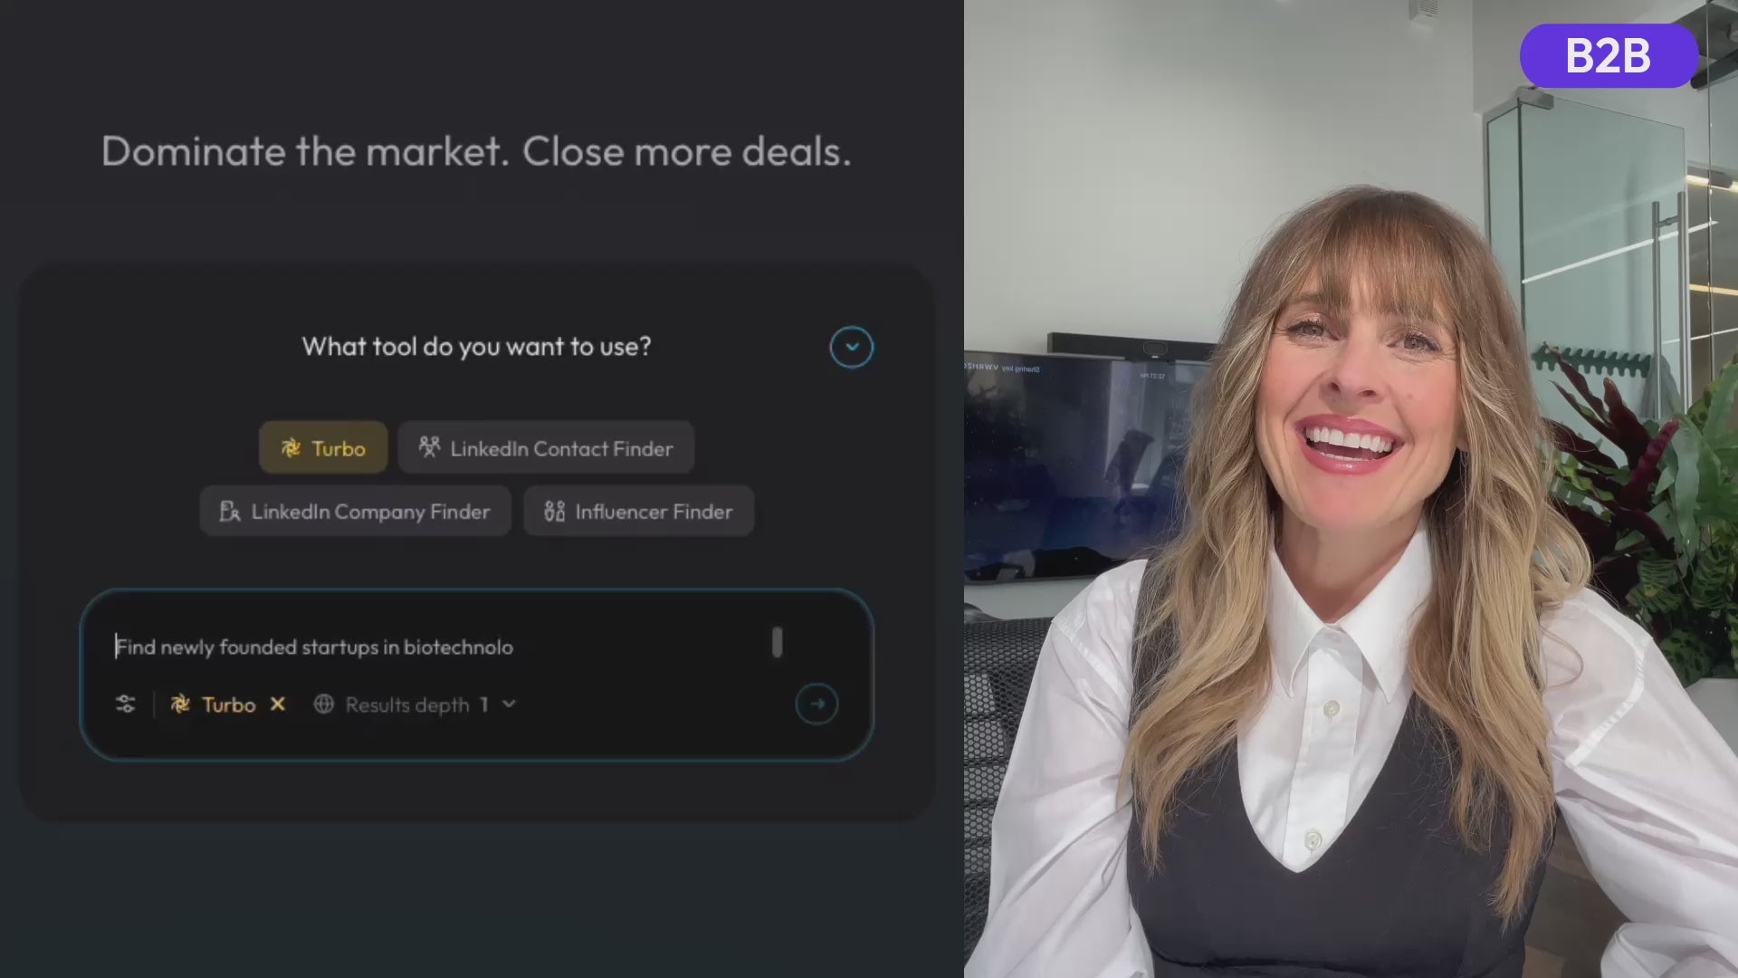This screenshot has height=978, width=1738.
Task: Open the Results depth dropdown
Action: 415,705
